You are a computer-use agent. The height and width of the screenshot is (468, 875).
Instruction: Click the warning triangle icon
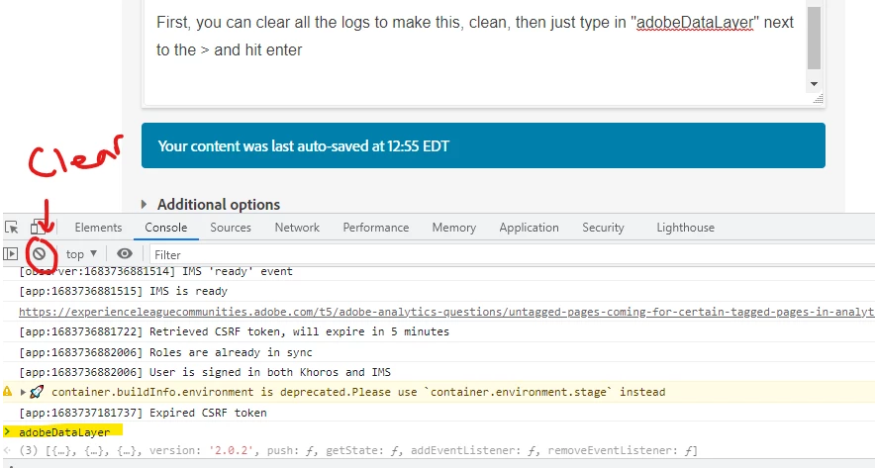point(7,392)
